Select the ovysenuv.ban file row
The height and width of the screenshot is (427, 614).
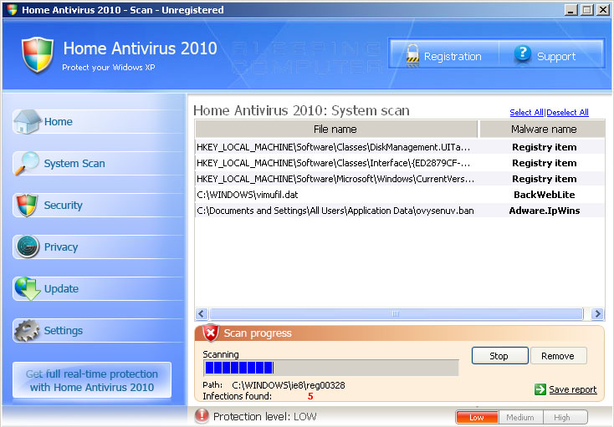tap(399, 211)
